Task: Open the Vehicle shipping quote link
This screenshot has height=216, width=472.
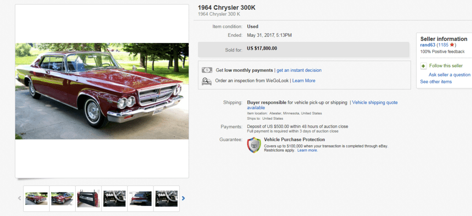Action: [x=374, y=102]
